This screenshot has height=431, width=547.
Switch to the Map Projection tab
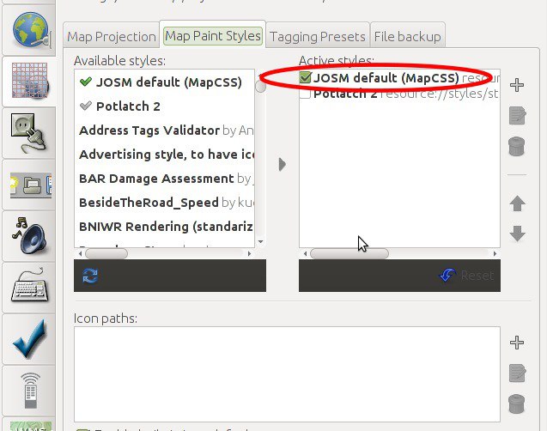[x=112, y=37]
